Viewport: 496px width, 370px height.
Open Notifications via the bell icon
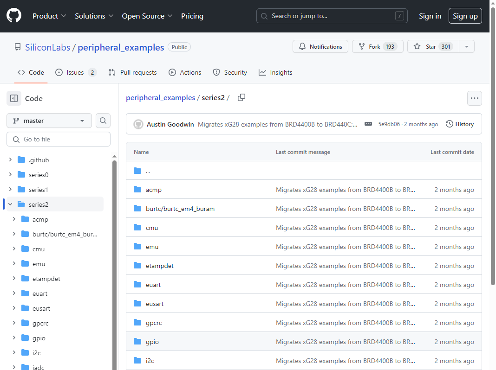pyautogui.click(x=302, y=46)
